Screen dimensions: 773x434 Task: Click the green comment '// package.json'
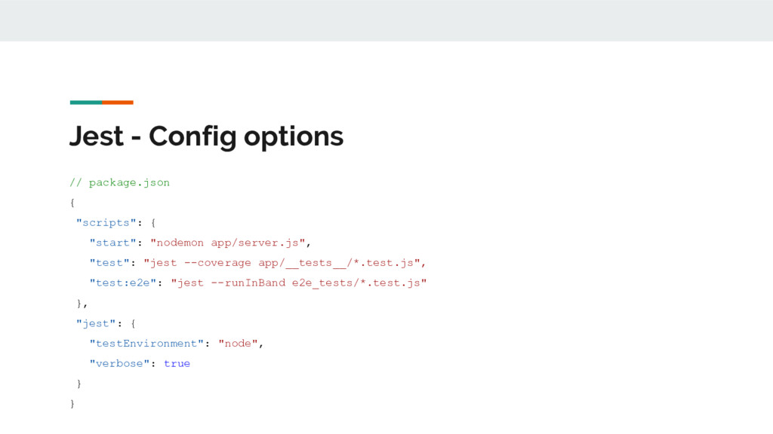[x=119, y=182]
